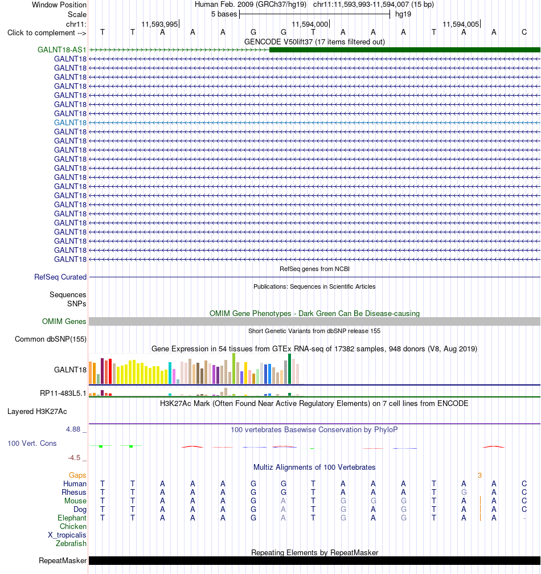
Task: Click the Mouse species label
Action: [75, 501]
